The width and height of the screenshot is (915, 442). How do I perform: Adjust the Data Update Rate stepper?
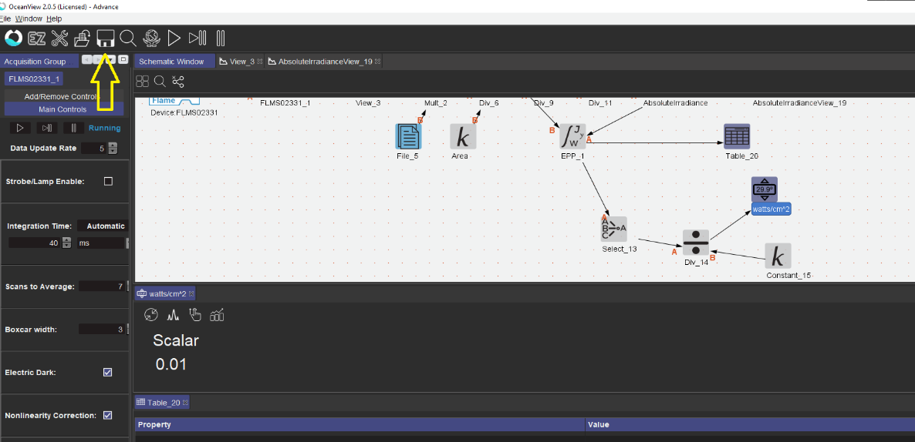point(113,148)
